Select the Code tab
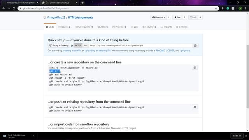 coord(50,27)
